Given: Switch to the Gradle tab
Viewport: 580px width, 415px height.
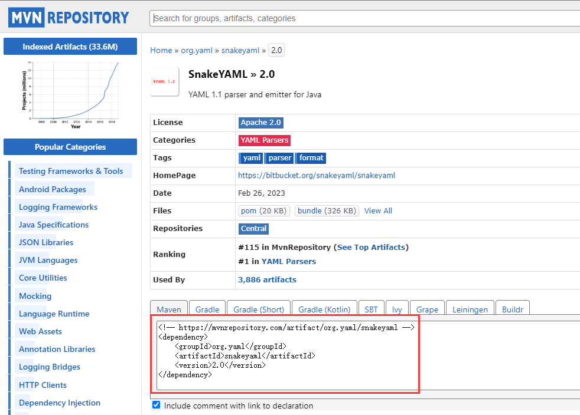Looking at the screenshot, I should point(207,309).
